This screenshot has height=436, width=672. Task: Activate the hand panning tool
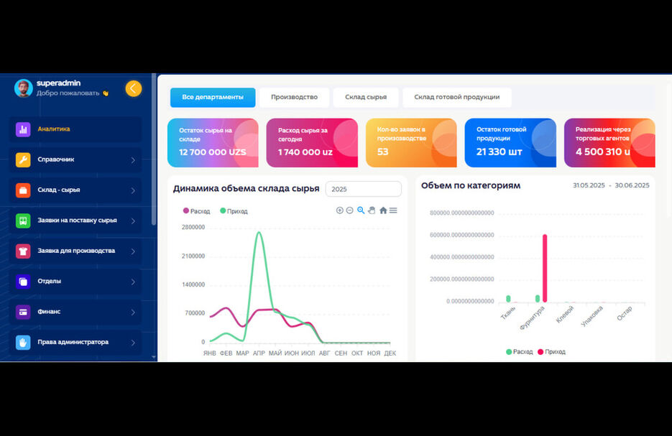(x=372, y=210)
